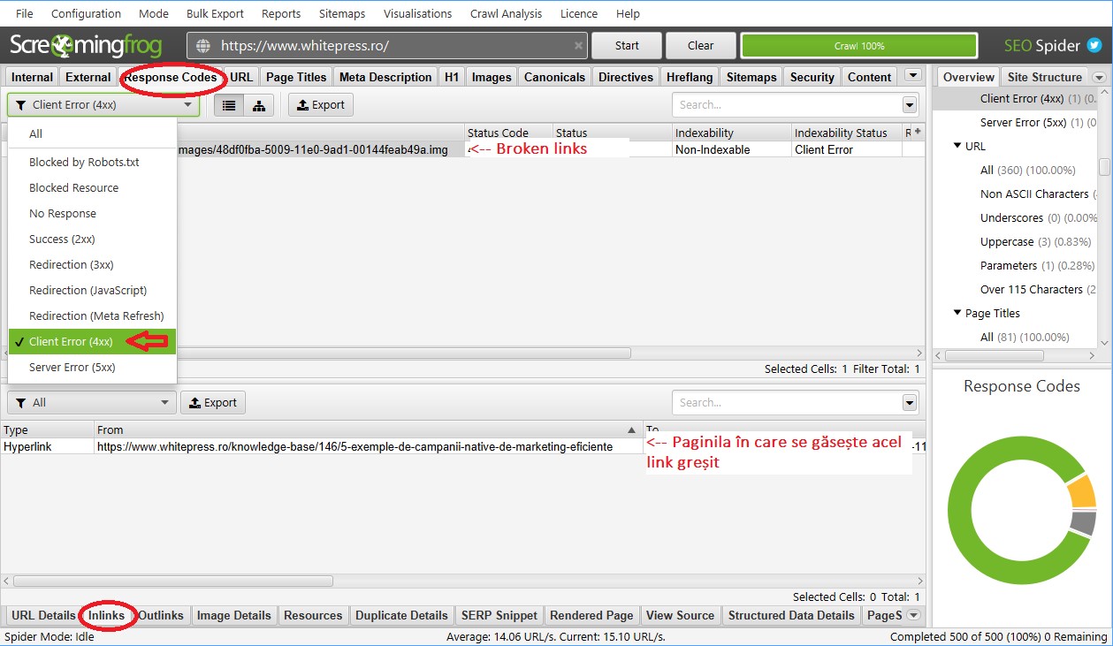Click the Clear button beside Start
The width and height of the screenshot is (1113, 646).
[701, 46]
